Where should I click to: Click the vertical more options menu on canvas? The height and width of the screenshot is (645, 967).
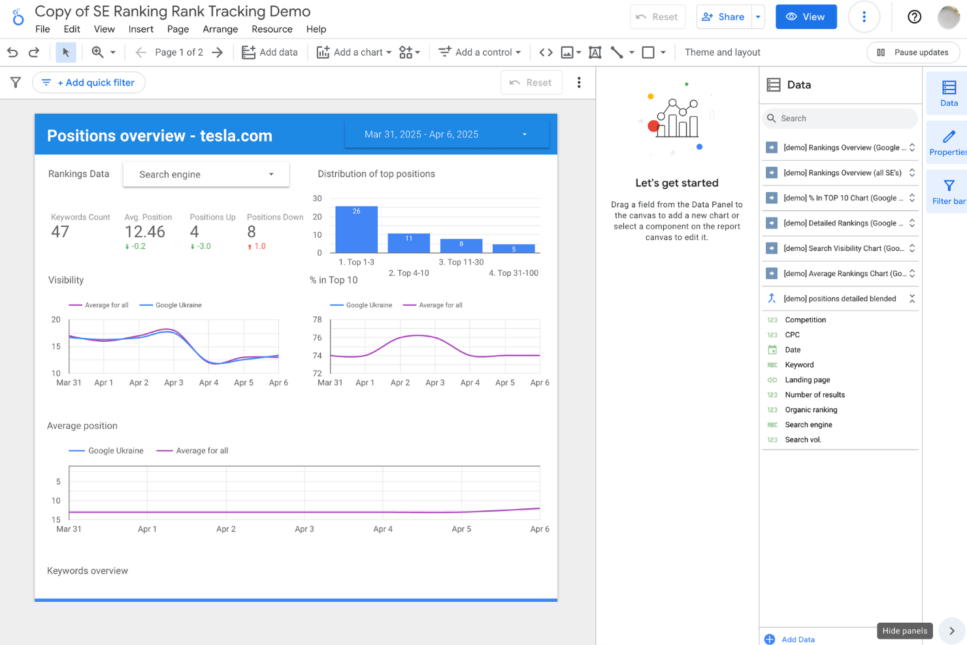(579, 82)
